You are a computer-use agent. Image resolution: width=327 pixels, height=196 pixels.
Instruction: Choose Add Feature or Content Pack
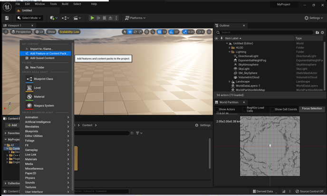pyautogui.click(x=46, y=53)
